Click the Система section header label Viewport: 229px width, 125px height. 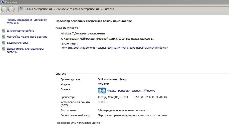61,74
